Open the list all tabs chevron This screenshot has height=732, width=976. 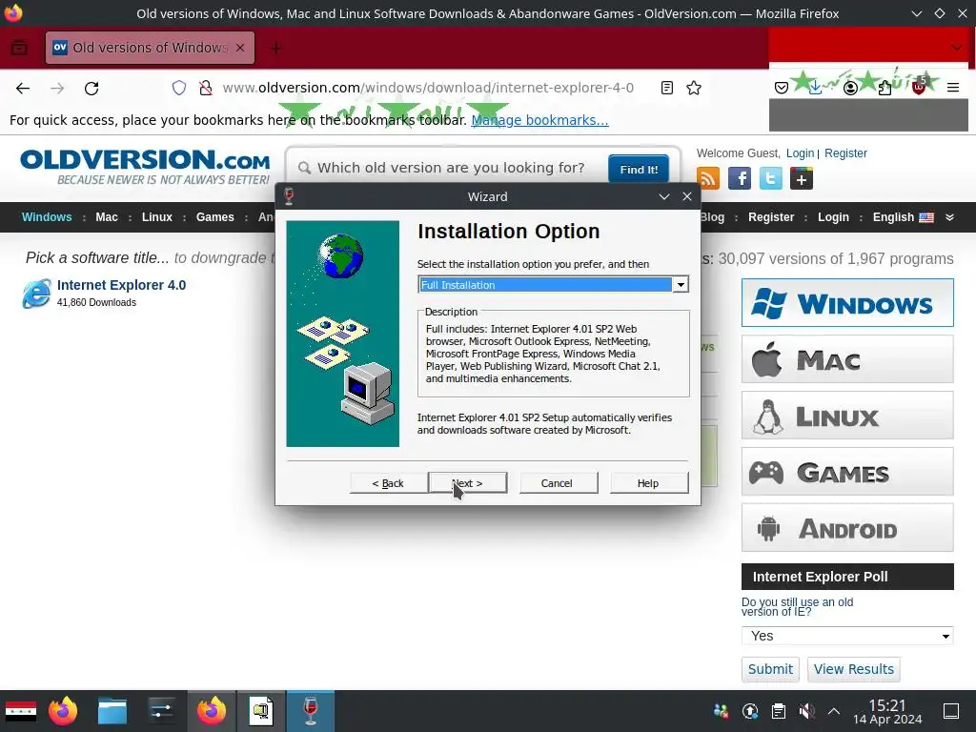click(957, 48)
